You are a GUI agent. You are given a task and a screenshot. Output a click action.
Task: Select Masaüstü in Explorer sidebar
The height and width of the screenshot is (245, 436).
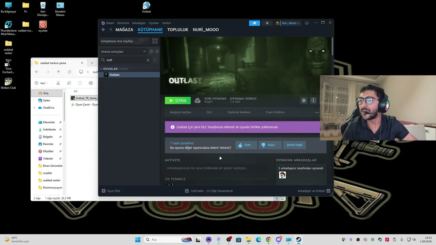tap(49, 122)
